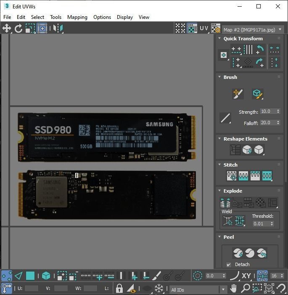The height and width of the screenshot is (295, 288).
Task: Toggle Polygon sub-object mode
Action: click(x=30, y=276)
